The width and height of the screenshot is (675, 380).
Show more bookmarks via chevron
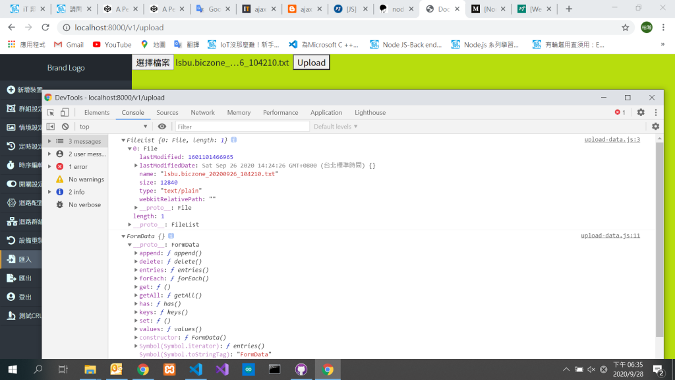[662, 44]
